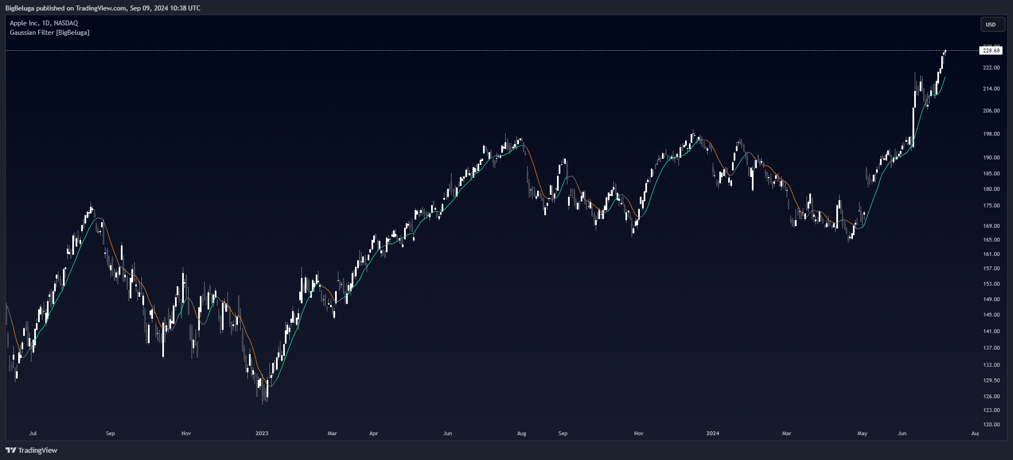This screenshot has height=460, width=1013.
Task: Click the 175.00 price axis label
Action: 991,206
